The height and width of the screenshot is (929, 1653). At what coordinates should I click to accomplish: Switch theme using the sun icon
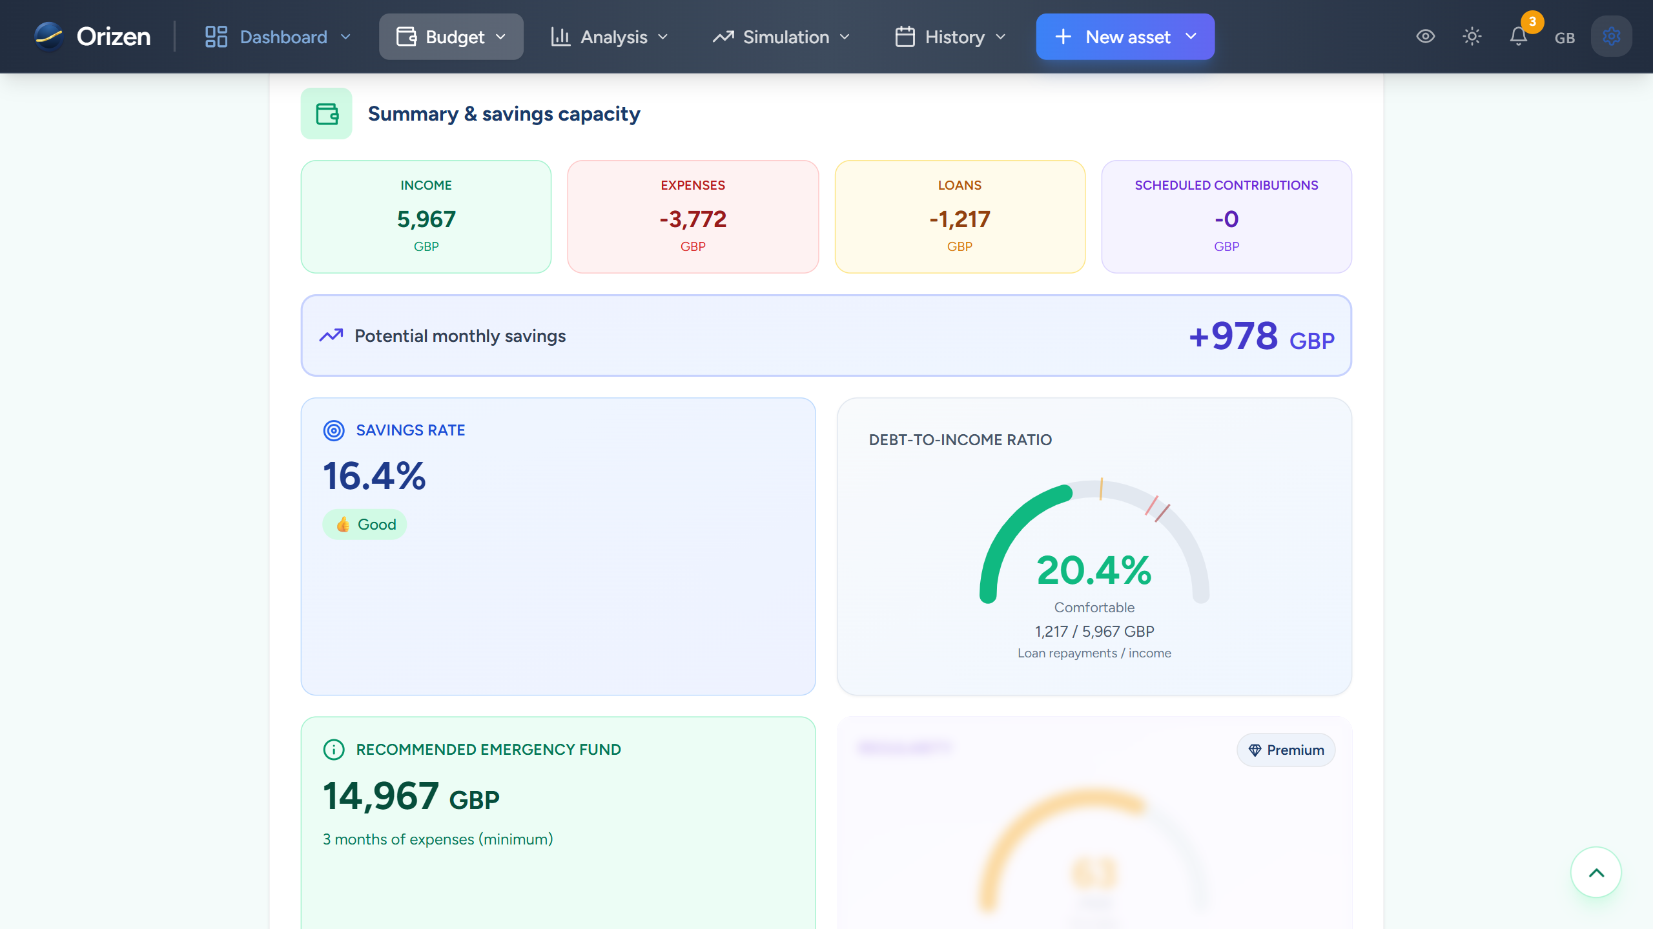coord(1472,37)
